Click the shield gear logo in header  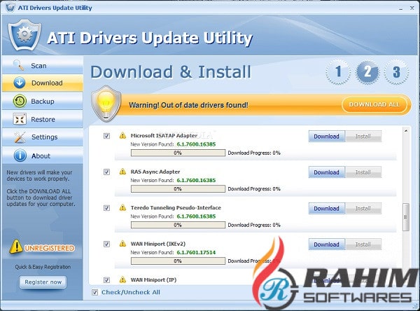point(24,35)
